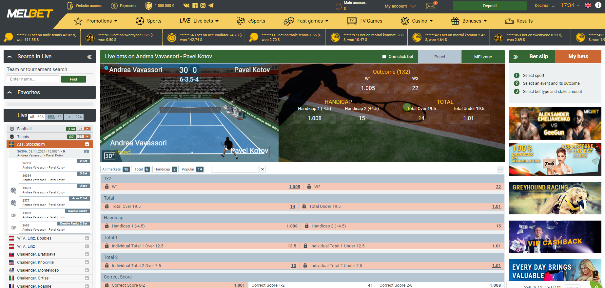Open Results podium icon
This screenshot has height=288, width=605.
click(509, 21)
